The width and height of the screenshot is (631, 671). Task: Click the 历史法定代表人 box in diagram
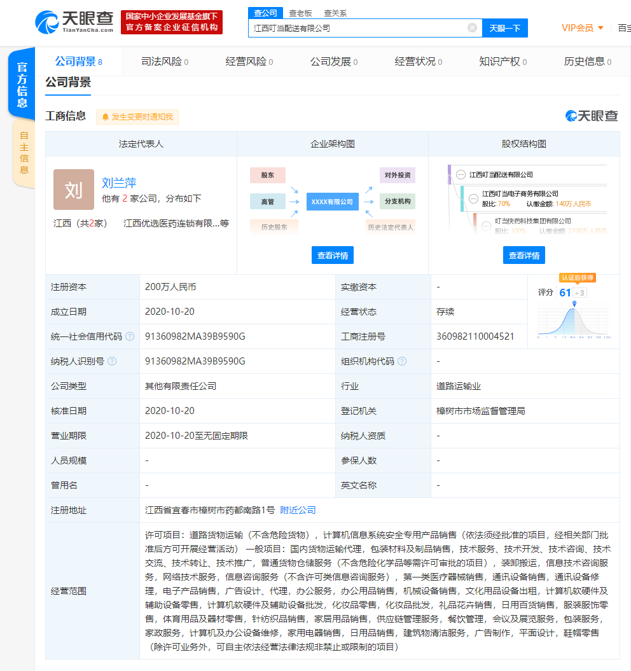(x=391, y=227)
